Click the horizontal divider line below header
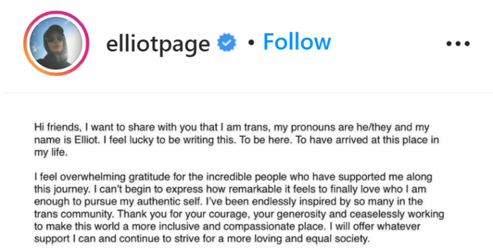Viewport: 493px width, 249px height. tap(246, 93)
